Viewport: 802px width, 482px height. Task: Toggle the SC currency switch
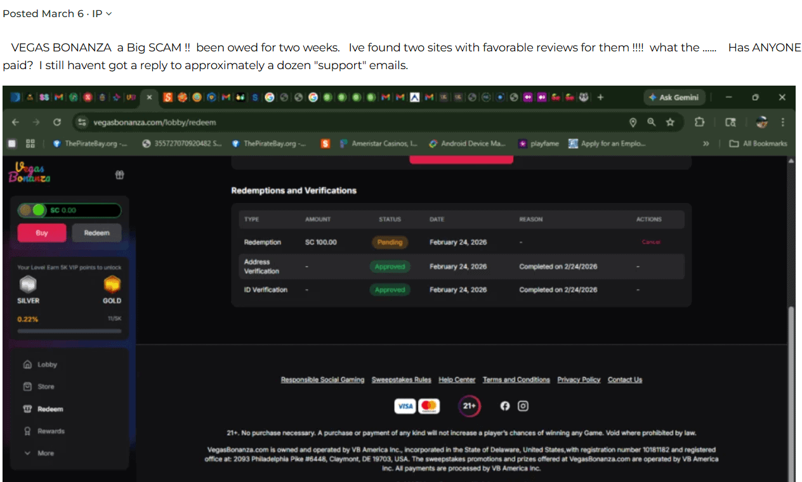pos(34,210)
